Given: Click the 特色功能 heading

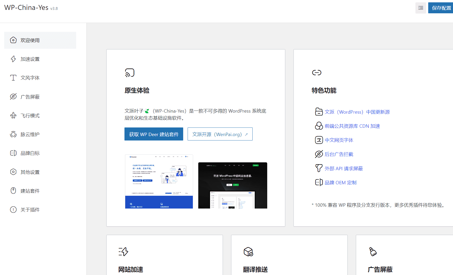Looking at the screenshot, I should [324, 90].
